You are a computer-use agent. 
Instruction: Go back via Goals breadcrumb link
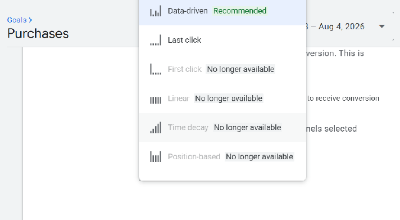[17, 20]
